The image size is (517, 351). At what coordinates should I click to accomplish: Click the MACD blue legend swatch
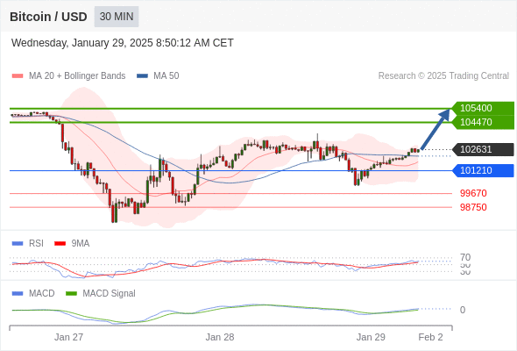18,294
